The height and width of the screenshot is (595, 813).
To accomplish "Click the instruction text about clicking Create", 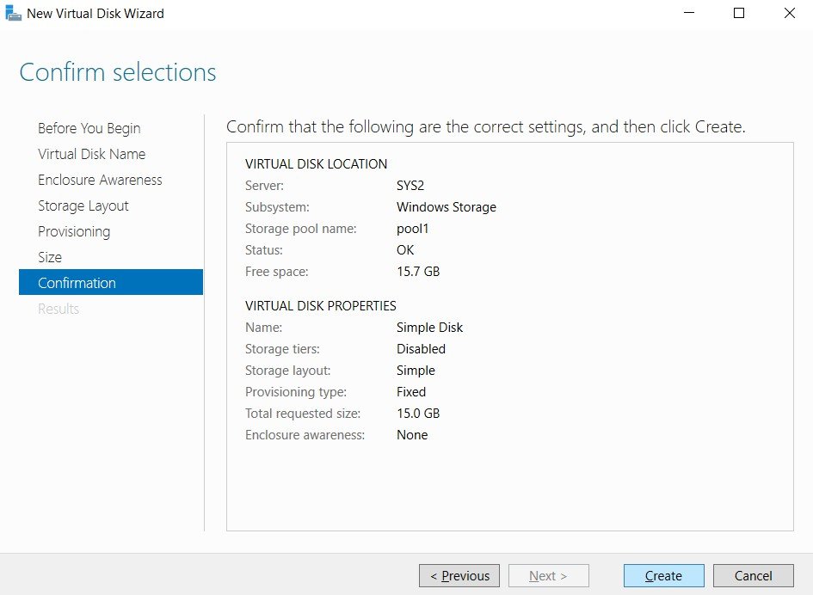I will (x=486, y=127).
